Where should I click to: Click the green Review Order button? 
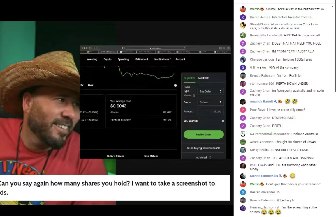pyautogui.click(x=204, y=134)
